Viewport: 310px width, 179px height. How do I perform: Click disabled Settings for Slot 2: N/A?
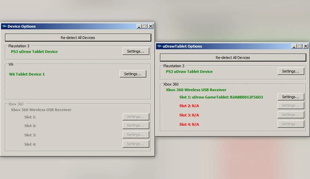(x=291, y=105)
